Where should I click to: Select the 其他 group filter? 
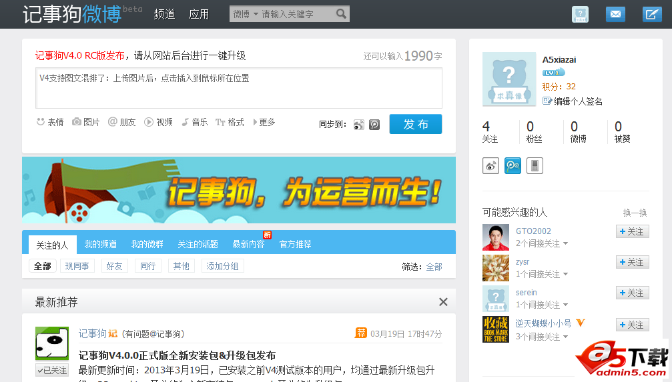(182, 266)
